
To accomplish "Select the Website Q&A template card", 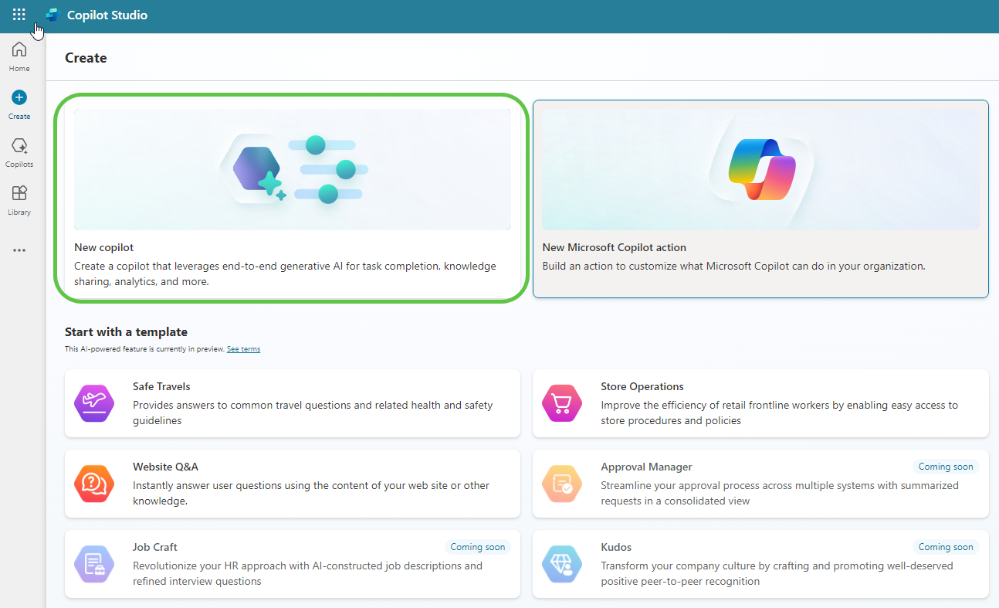I will click(x=292, y=483).
